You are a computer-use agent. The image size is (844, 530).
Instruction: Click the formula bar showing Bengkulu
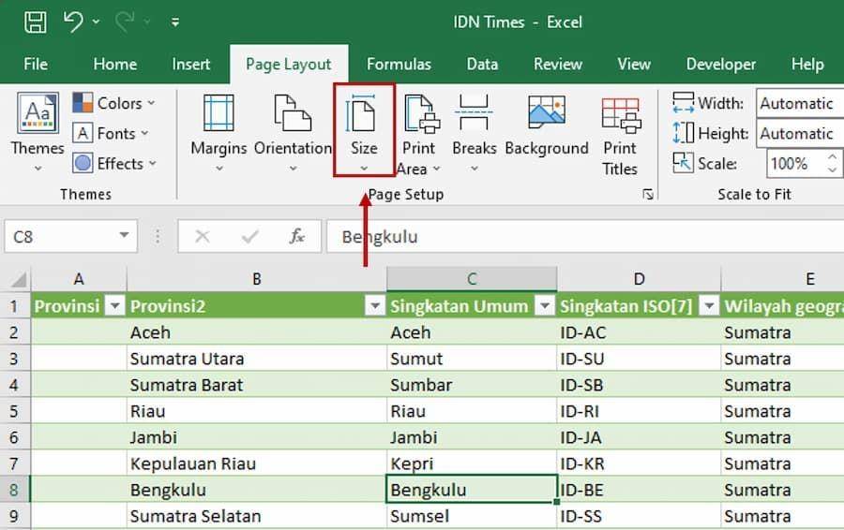[585, 237]
